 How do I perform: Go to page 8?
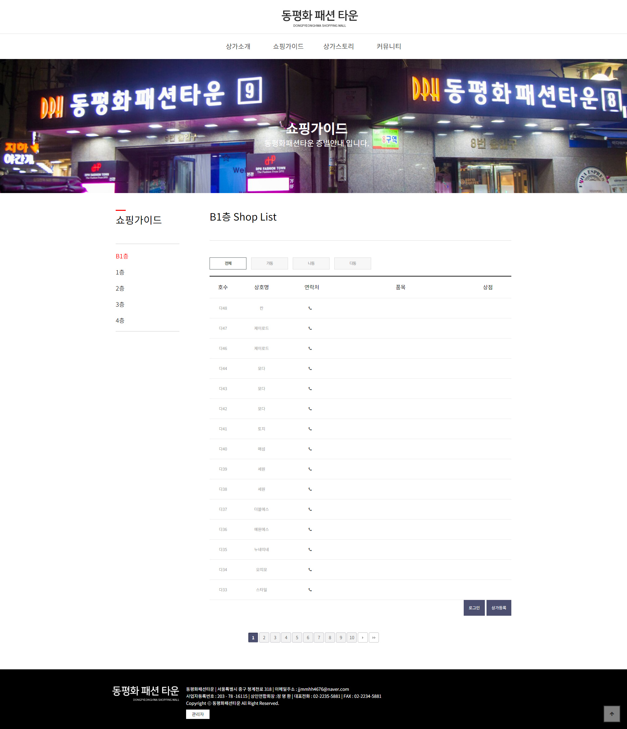[x=330, y=637]
